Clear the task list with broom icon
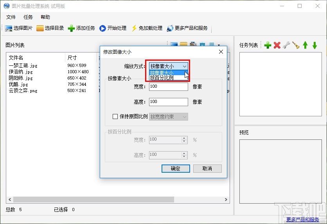The width and height of the screenshot is (327, 224). tap(296, 45)
